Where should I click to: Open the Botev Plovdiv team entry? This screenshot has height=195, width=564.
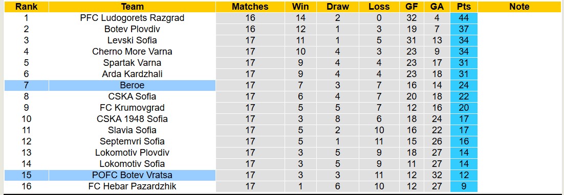pyautogui.click(x=133, y=29)
